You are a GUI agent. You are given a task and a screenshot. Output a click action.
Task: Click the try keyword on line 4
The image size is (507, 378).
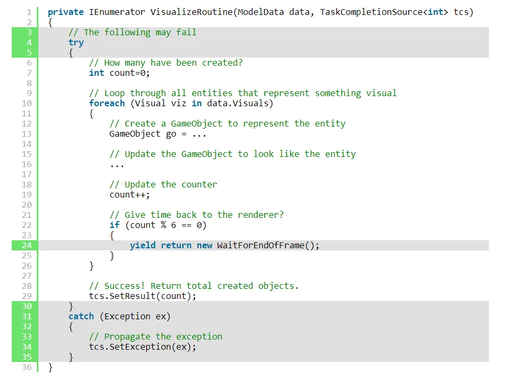pos(76,43)
